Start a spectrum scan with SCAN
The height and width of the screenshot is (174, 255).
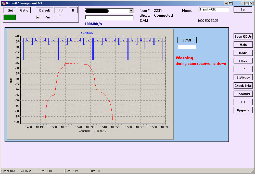[187, 40]
